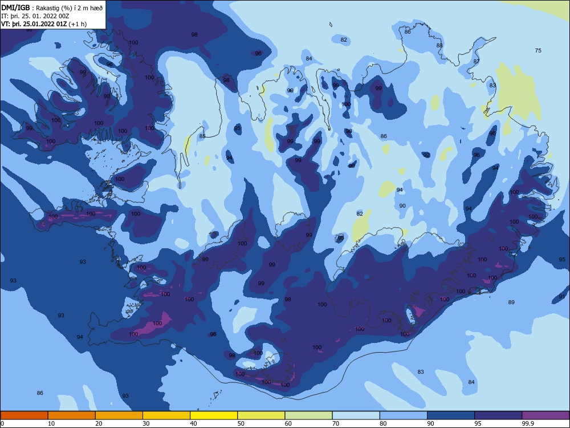Screen dimensions: 570x428
Task: Click the legend label '10'
Action: tap(51, 423)
